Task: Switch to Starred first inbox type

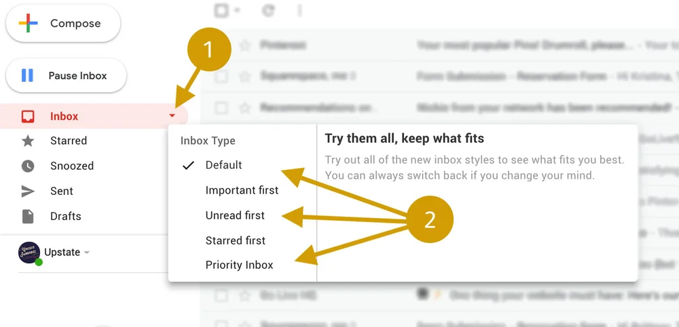Action: coord(235,240)
